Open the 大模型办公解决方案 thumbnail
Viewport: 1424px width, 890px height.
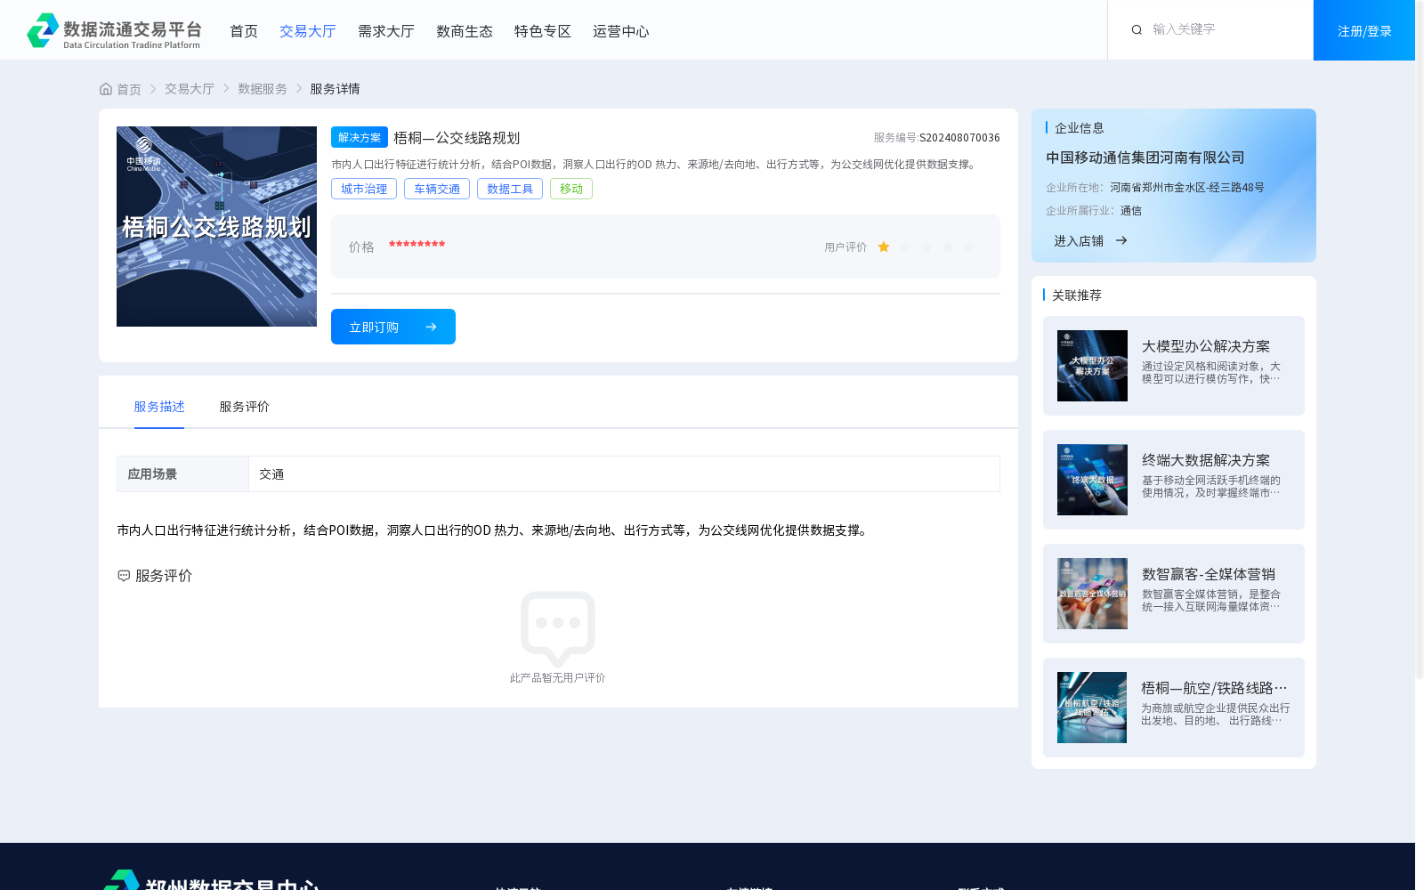tap(1092, 366)
